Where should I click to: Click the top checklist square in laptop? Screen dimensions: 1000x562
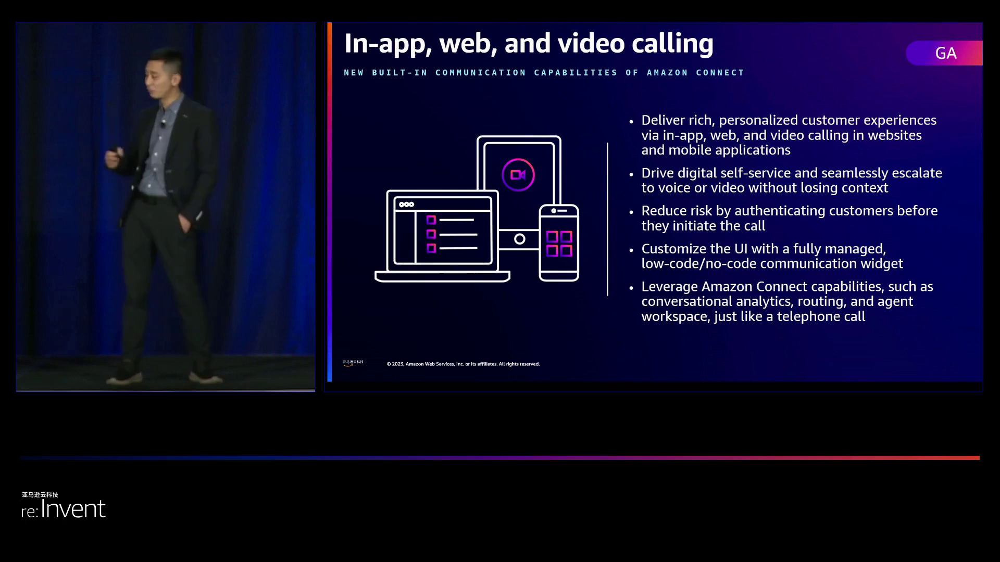pyautogui.click(x=431, y=220)
